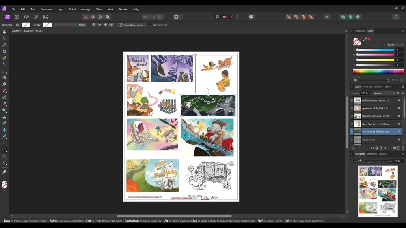
Task: Pick the Zoom magnifier tool
Action: [4, 172]
